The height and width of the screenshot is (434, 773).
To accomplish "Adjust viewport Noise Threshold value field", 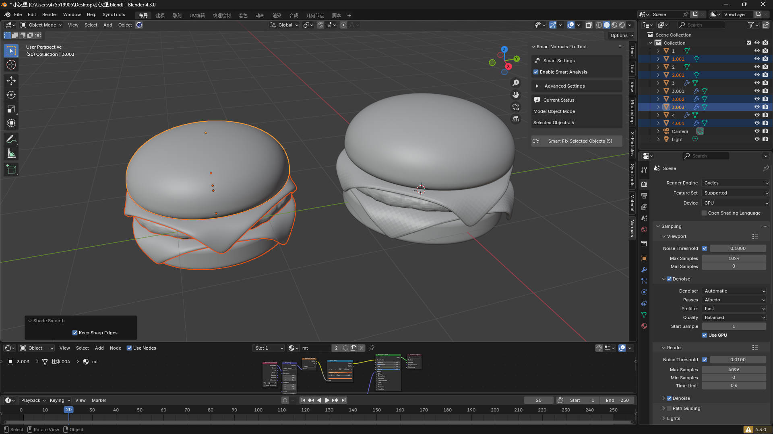I will click(x=738, y=248).
